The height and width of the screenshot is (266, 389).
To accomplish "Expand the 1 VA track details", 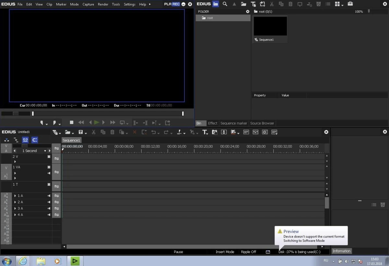I will click(15, 173).
